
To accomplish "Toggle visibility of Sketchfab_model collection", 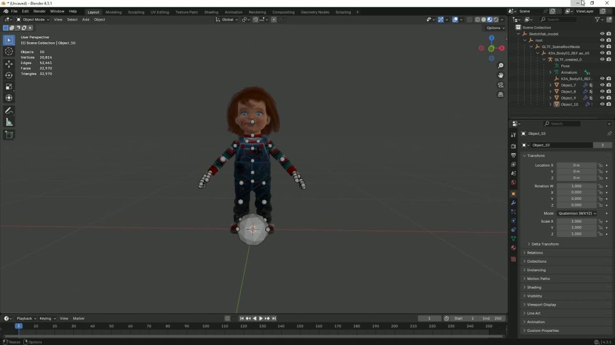I will click(602, 34).
